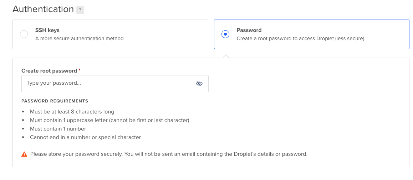Screen dimensions: 413x180
Task: Toggle password visibility eye icon
Action: (x=199, y=84)
